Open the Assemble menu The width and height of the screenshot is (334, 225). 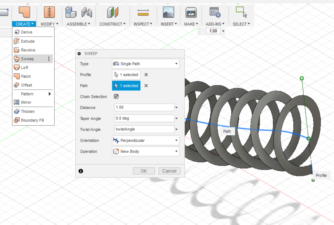(77, 24)
